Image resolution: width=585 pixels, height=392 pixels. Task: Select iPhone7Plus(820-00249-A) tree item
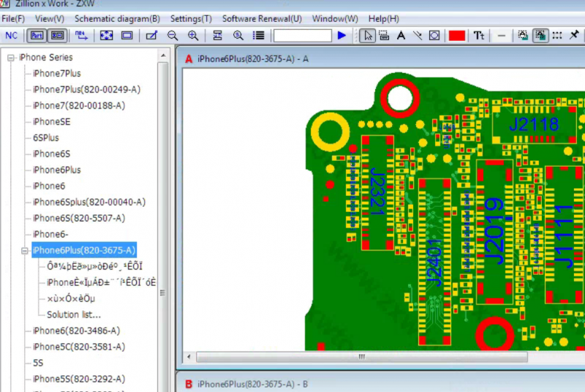(x=86, y=89)
